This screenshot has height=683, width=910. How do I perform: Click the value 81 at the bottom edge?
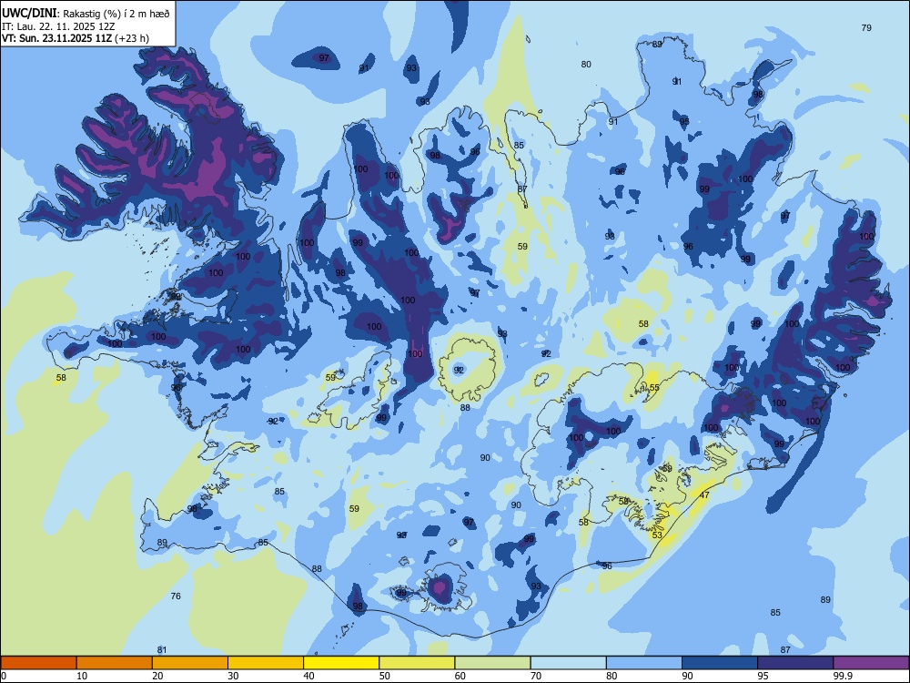click(x=162, y=650)
